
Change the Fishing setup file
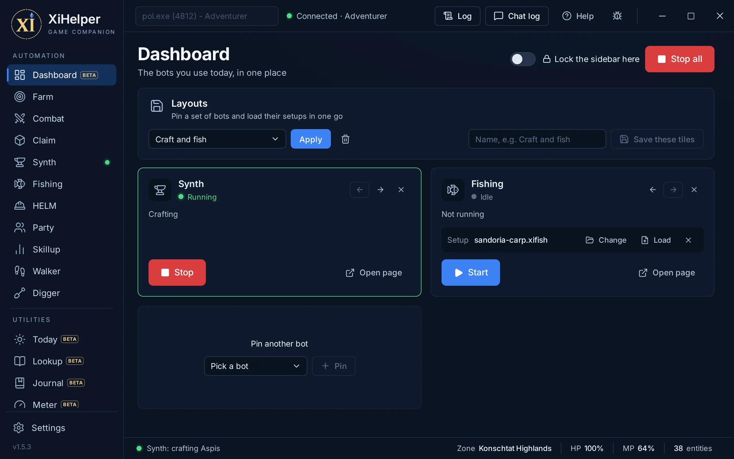point(606,240)
